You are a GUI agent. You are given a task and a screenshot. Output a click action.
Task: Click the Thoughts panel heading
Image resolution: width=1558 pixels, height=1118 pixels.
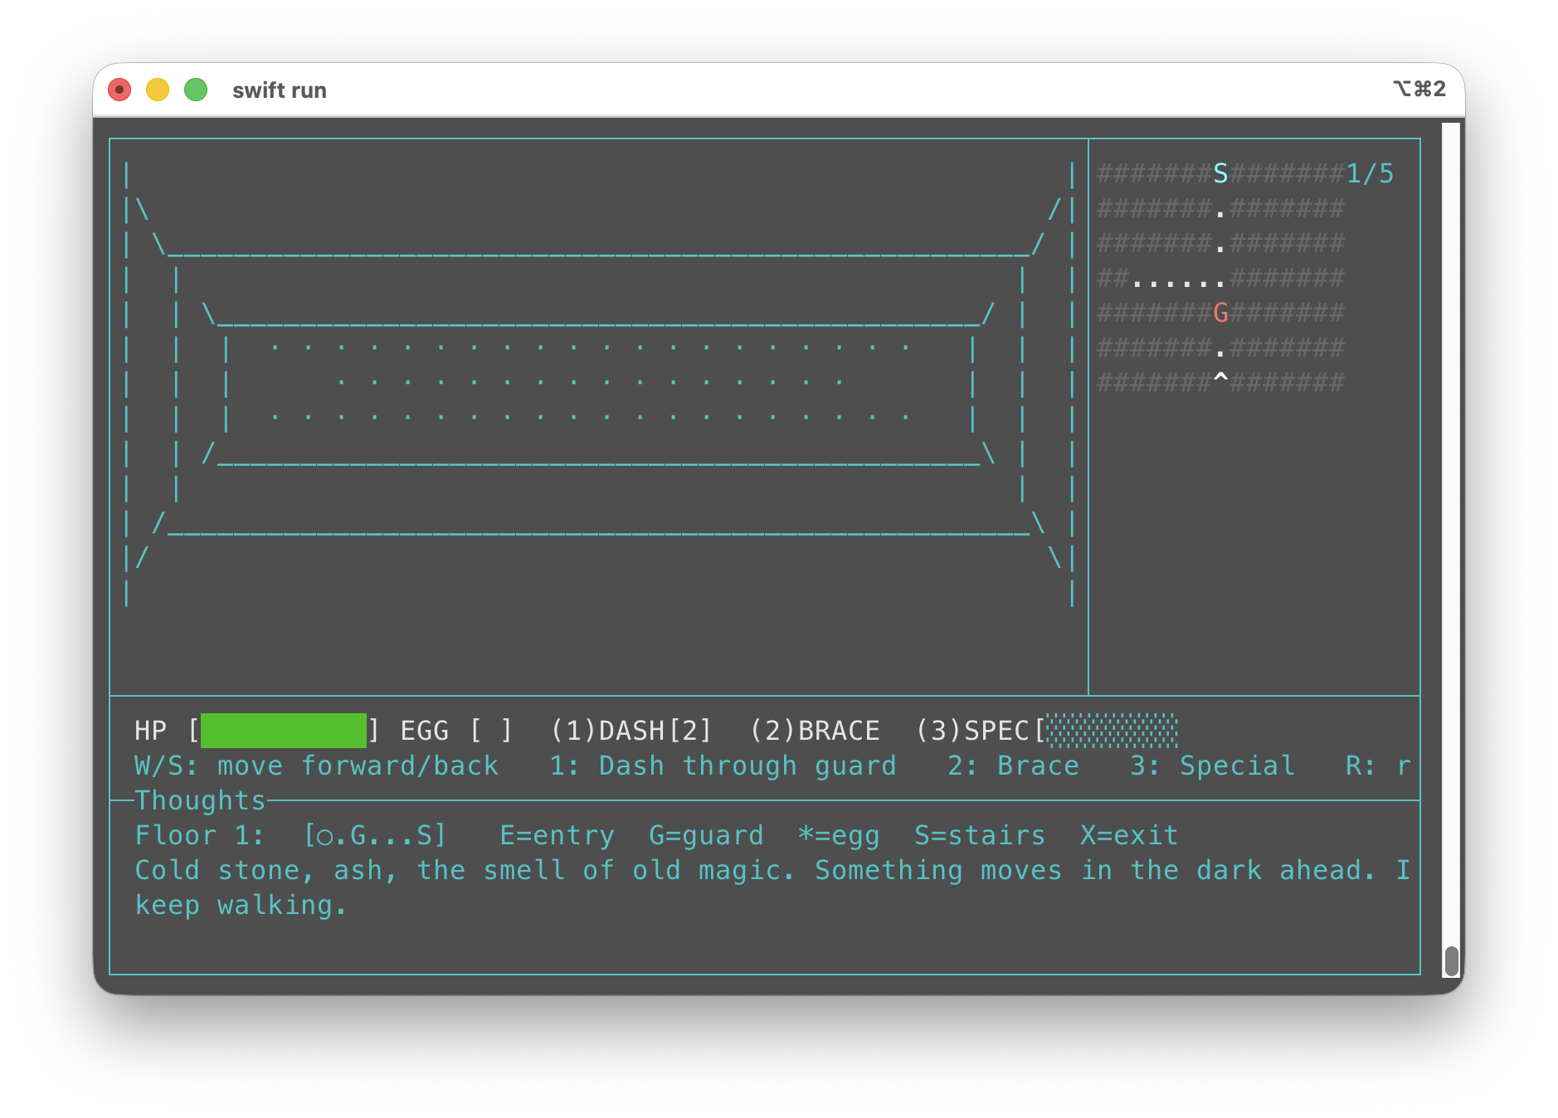pos(200,800)
